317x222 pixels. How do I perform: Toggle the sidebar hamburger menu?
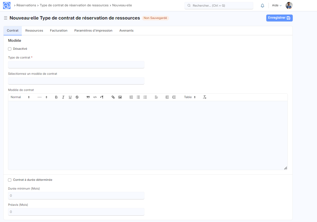point(6,18)
